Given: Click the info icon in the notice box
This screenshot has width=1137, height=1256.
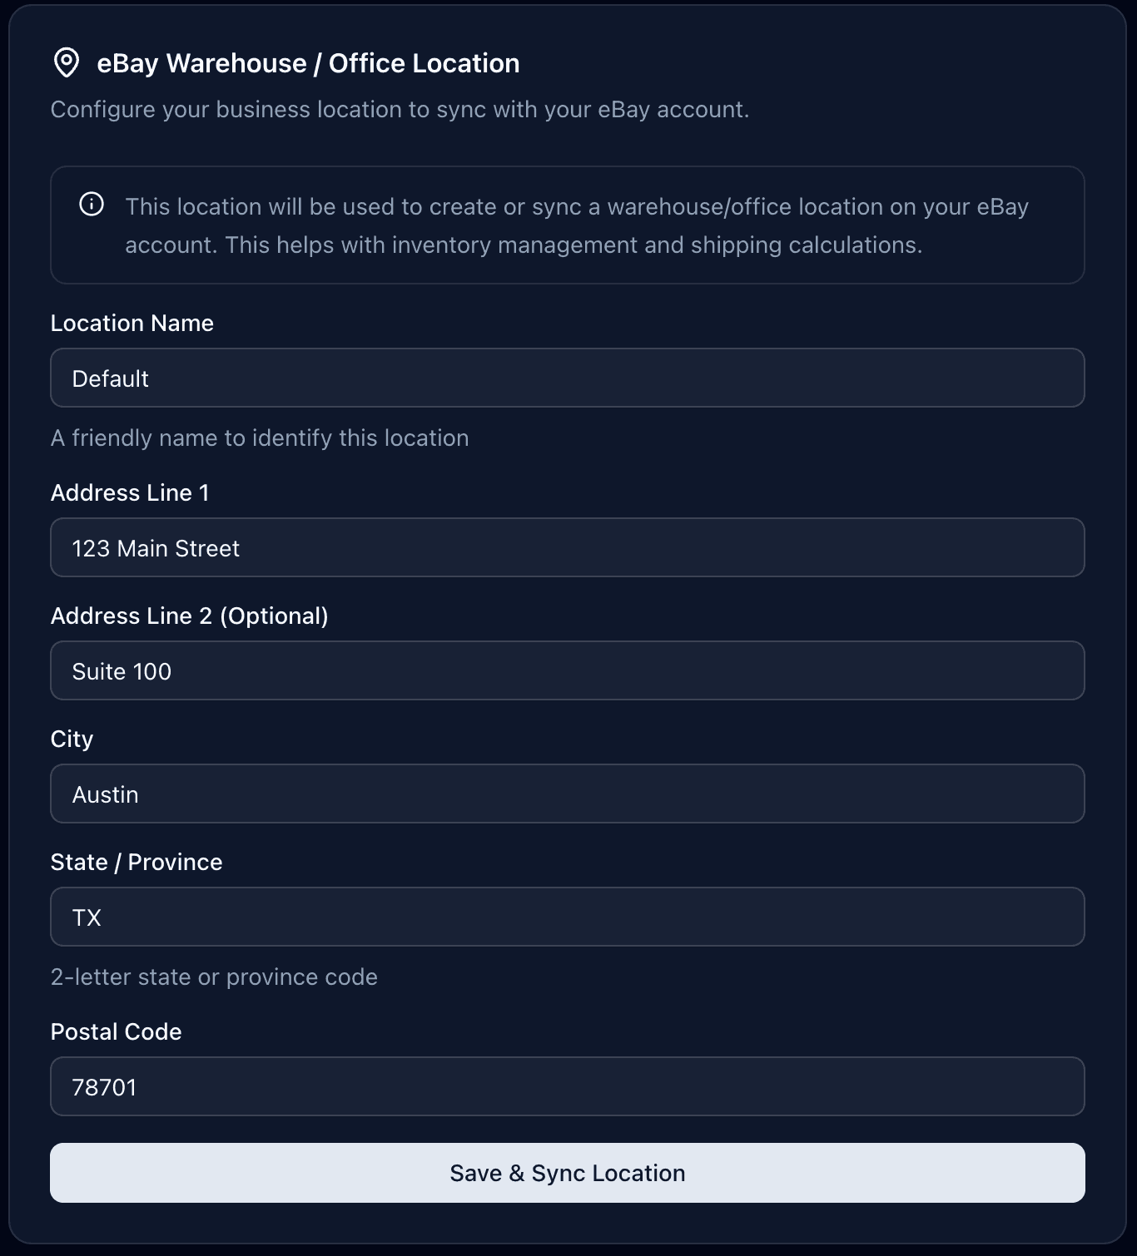Looking at the screenshot, I should pyautogui.click(x=92, y=203).
